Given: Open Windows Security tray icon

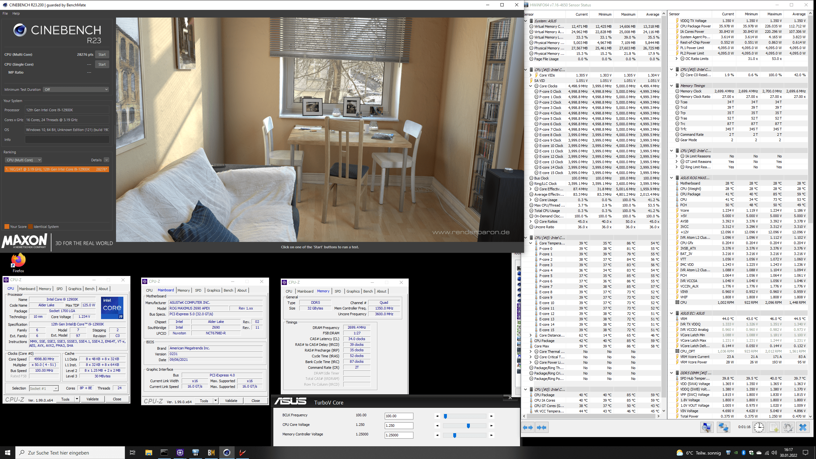Looking at the screenshot, I should [751, 453].
